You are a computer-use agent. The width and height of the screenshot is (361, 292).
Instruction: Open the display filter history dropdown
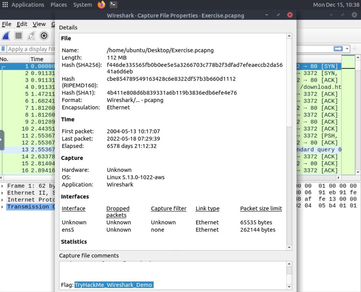[x=347, y=49]
